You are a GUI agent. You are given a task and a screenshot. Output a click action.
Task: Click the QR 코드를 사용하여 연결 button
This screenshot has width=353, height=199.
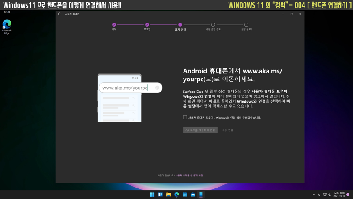coord(200,130)
